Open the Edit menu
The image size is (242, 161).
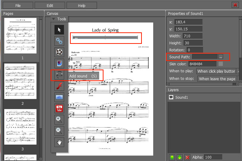tap(50, 6)
